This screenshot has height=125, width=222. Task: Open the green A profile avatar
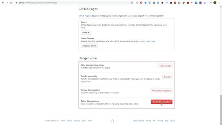215,3
